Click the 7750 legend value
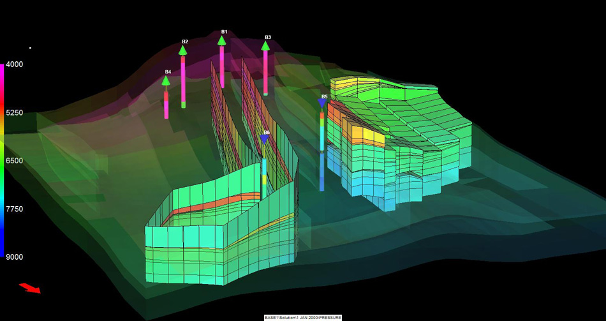606x321 pixels. tap(15, 209)
